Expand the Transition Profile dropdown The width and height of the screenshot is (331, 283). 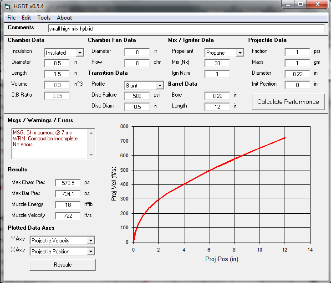(x=159, y=86)
